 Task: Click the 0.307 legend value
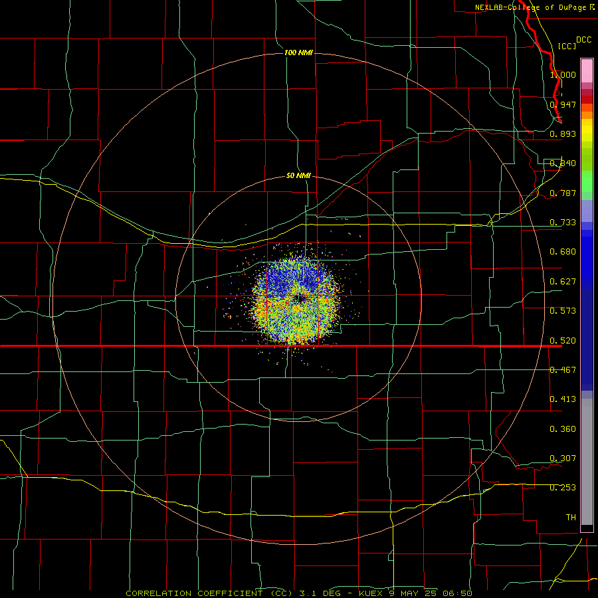pos(563,458)
